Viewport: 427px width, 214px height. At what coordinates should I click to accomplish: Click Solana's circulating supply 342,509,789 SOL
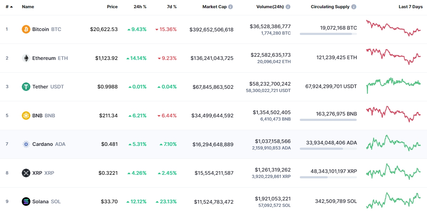pos(336,201)
